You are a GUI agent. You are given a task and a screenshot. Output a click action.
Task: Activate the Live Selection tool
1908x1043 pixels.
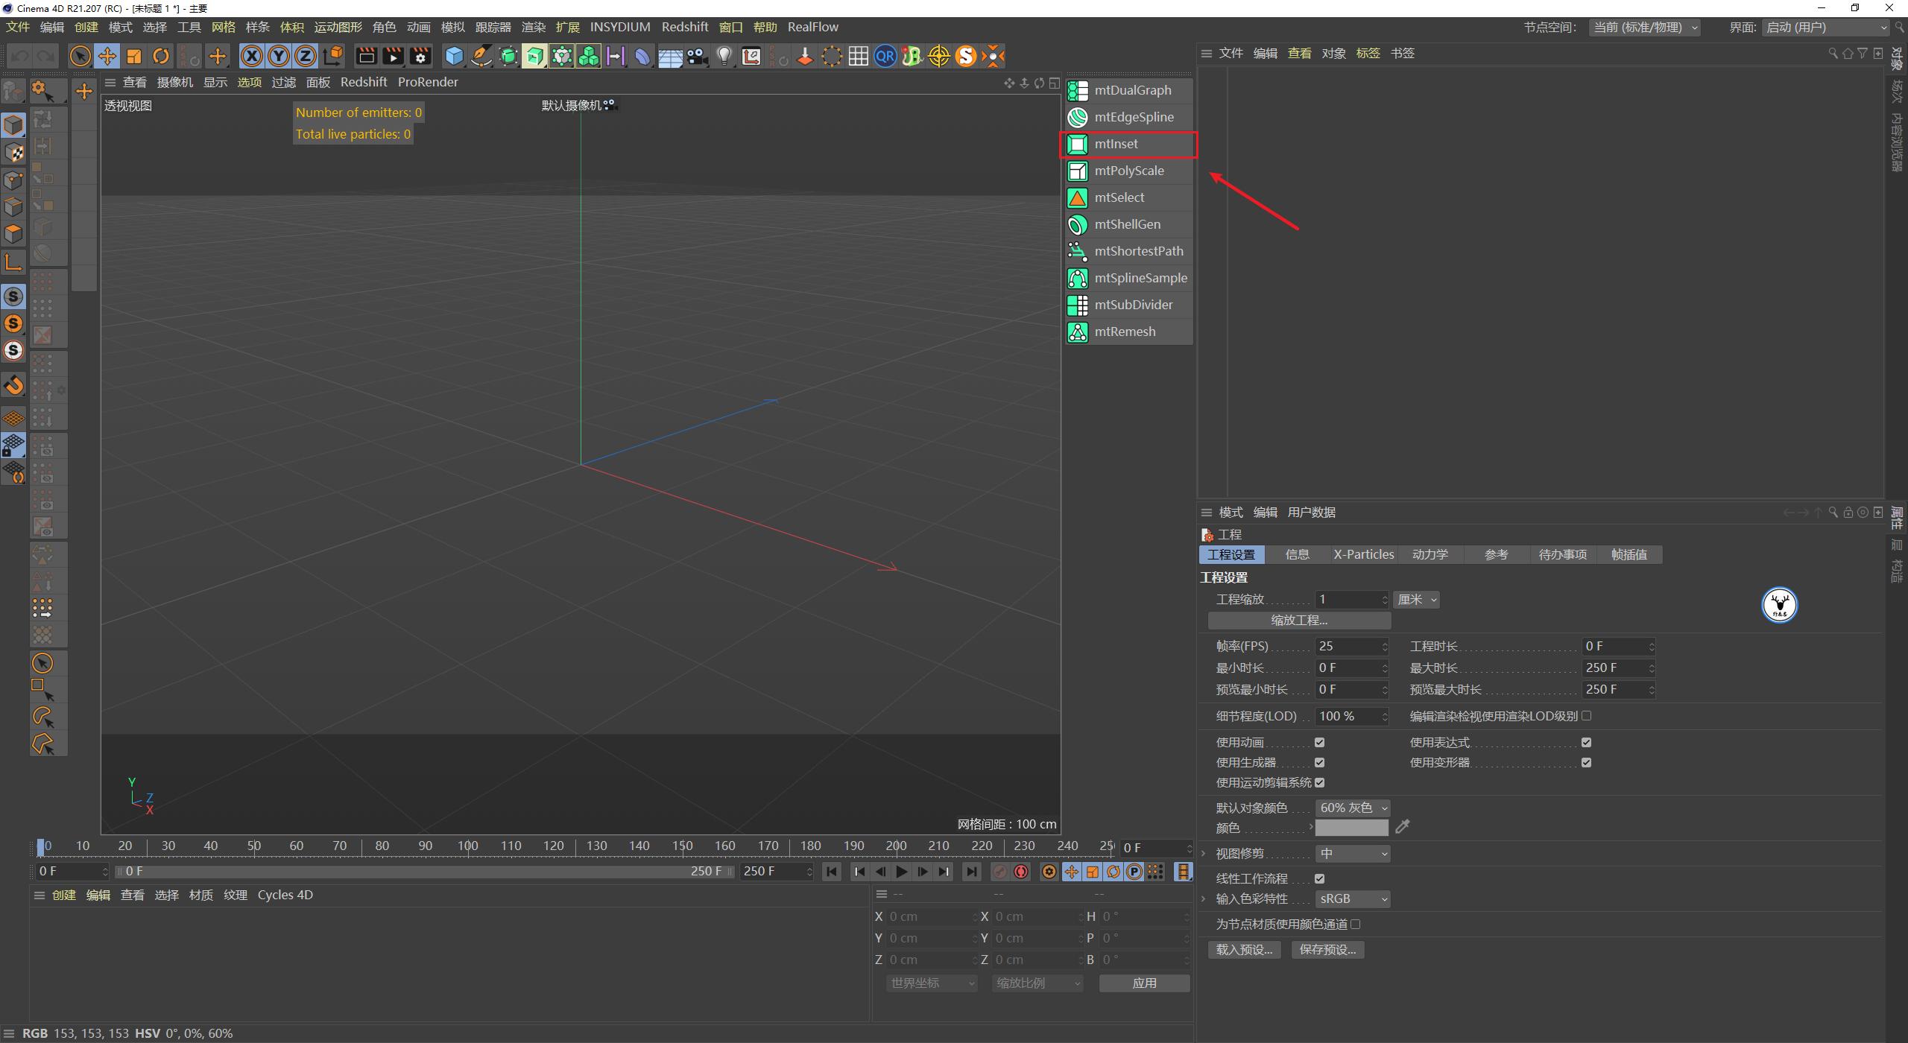(x=80, y=56)
